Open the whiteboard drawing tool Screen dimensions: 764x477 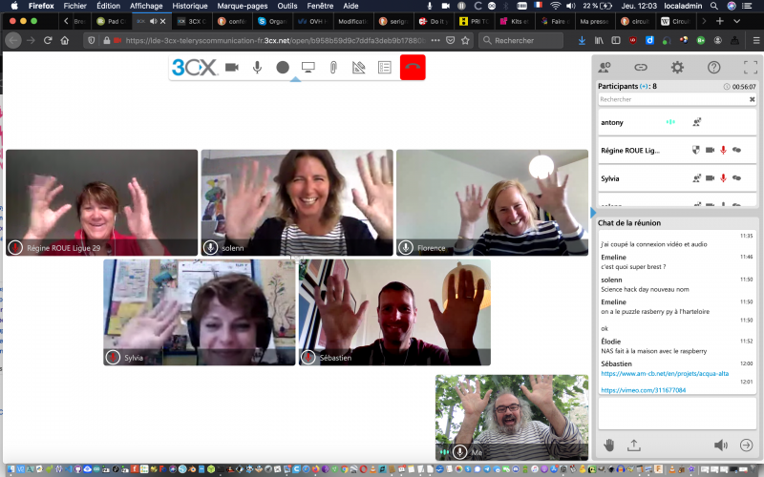coord(359,68)
